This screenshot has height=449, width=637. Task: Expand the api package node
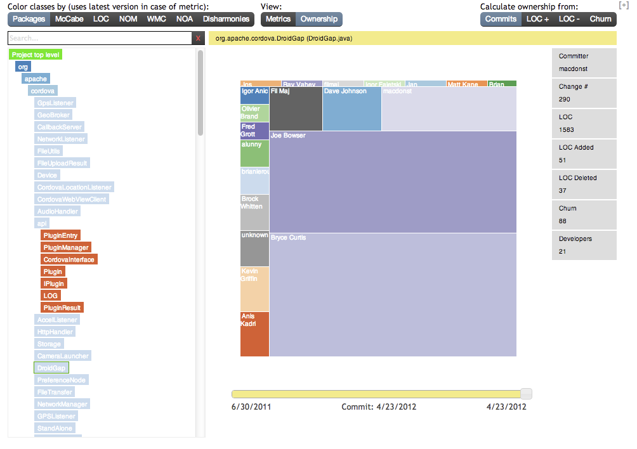[x=43, y=223]
